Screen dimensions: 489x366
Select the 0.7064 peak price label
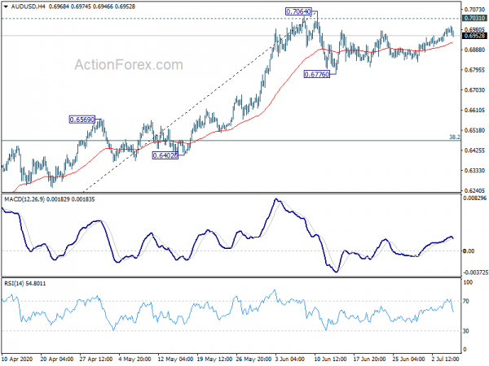(x=299, y=12)
